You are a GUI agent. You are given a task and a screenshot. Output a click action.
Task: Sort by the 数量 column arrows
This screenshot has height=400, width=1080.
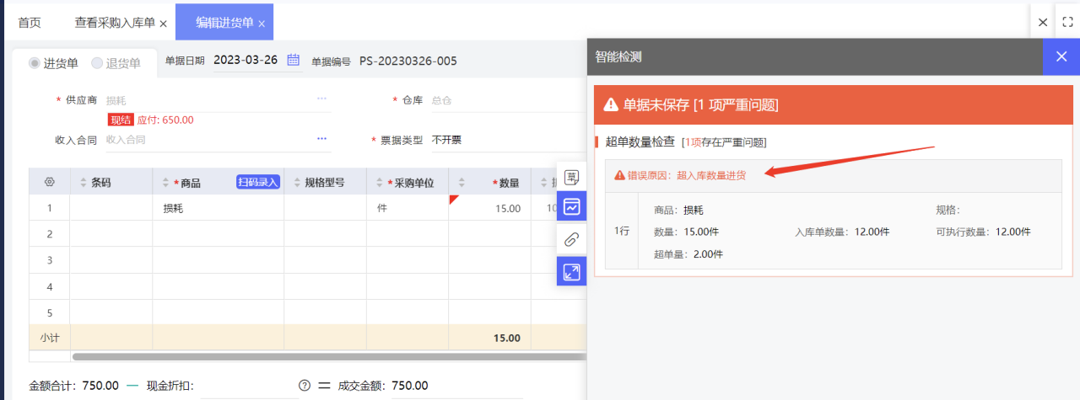pos(462,182)
